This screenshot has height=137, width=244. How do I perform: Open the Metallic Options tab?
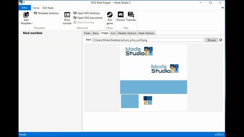(127, 33)
